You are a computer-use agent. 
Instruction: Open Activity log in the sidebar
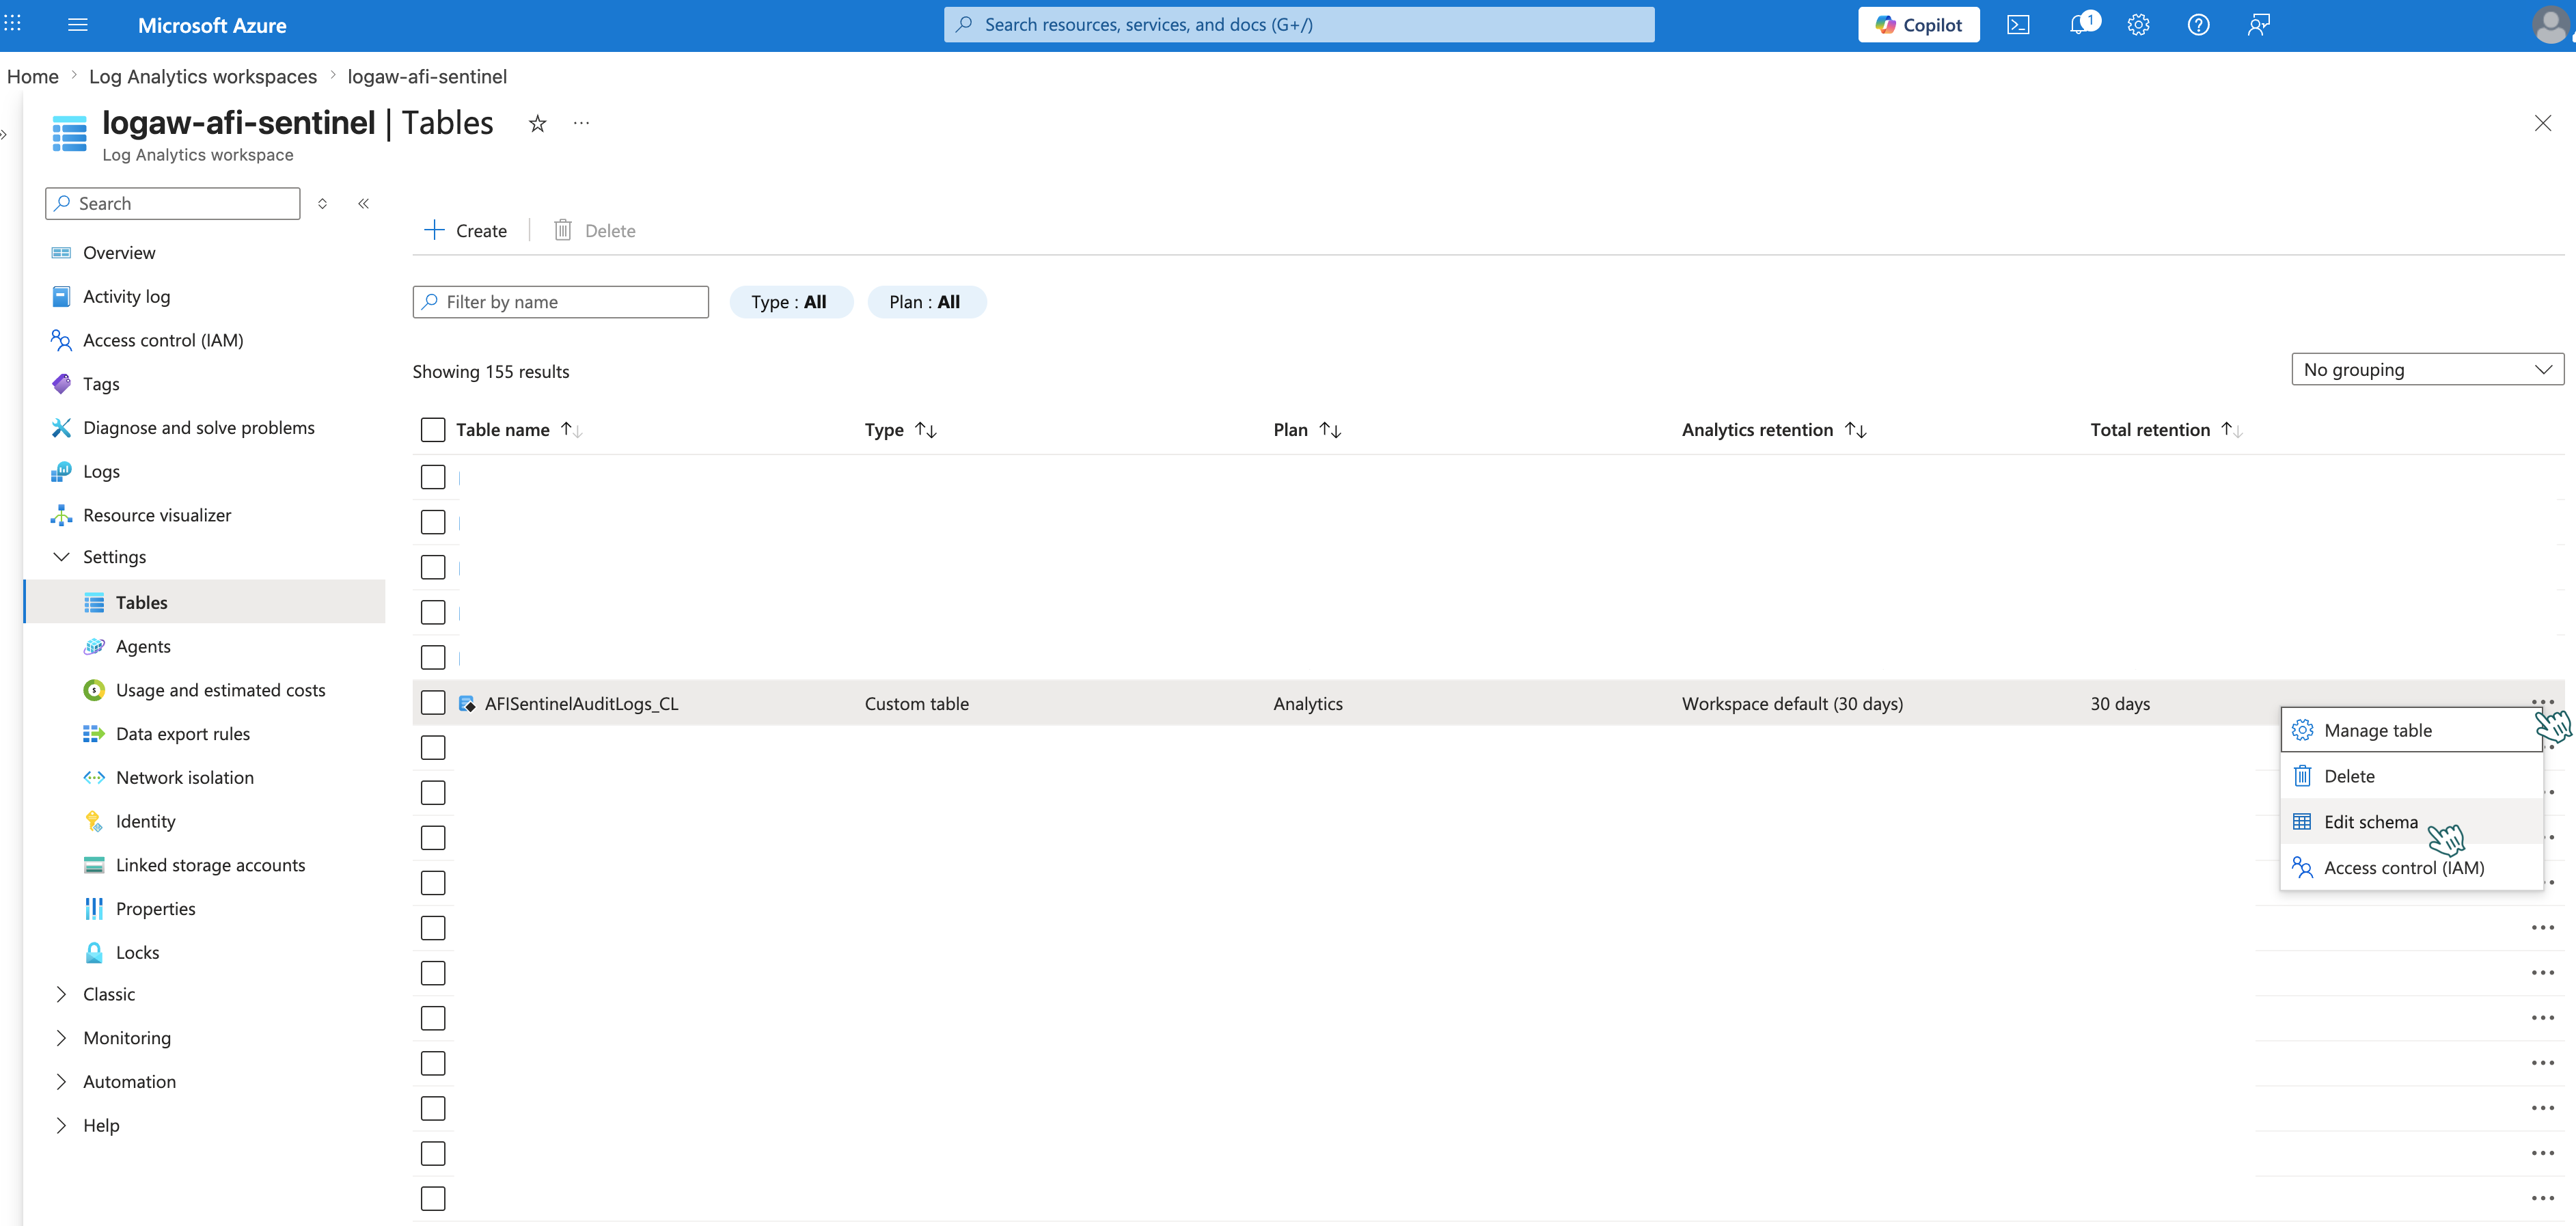pyautogui.click(x=126, y=297)
